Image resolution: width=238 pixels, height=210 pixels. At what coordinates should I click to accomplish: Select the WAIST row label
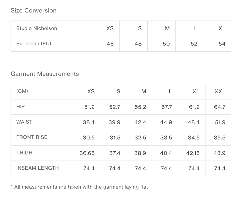coord(24,122)
